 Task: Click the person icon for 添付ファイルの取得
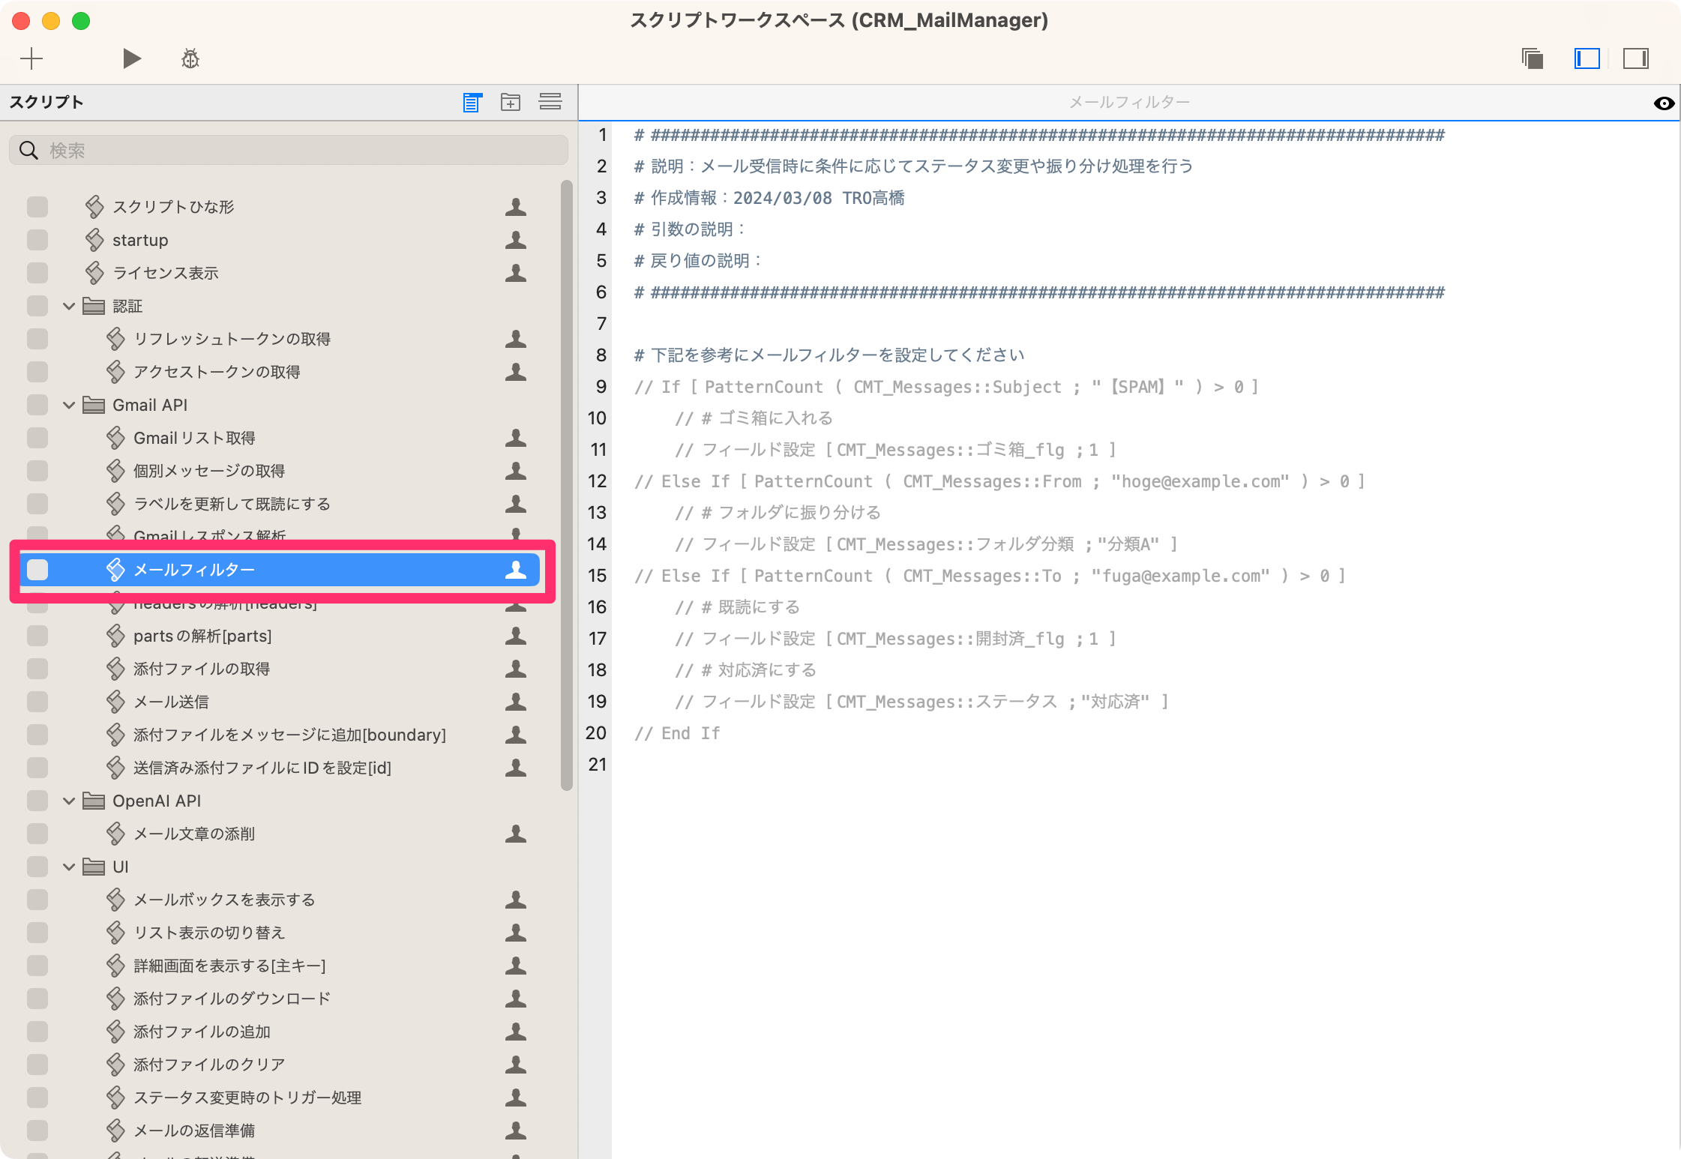516,669
